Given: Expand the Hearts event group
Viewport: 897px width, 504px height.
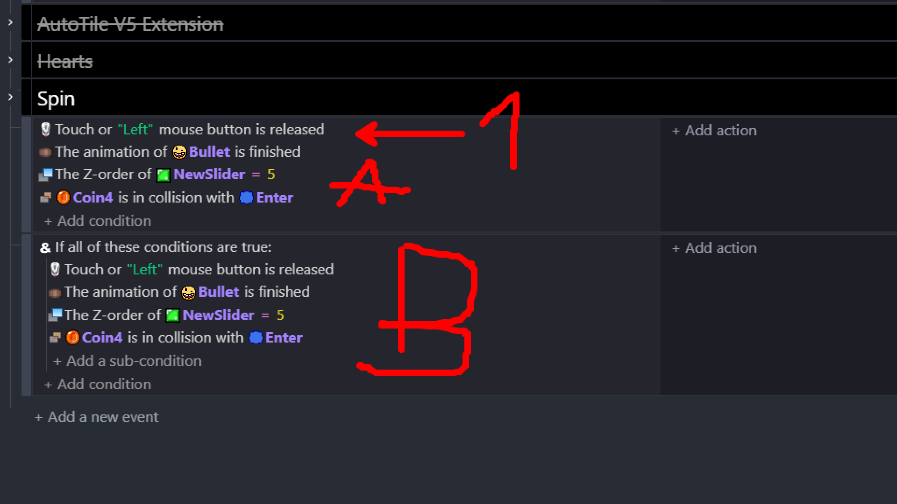Looking at the screenshot, I should click(x=10, y=60).
